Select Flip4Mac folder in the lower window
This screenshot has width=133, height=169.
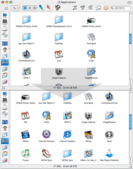(x=67, y=96)
